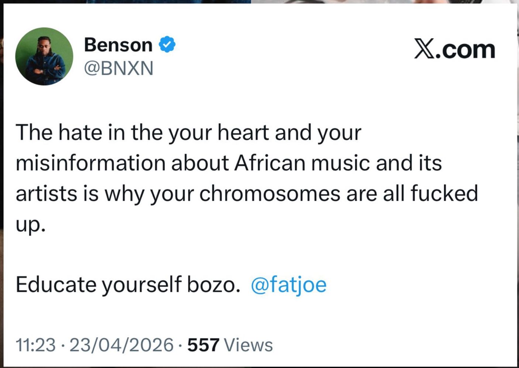
Task: Click the word "up." ending the paragraph
Action: (31, 224)
